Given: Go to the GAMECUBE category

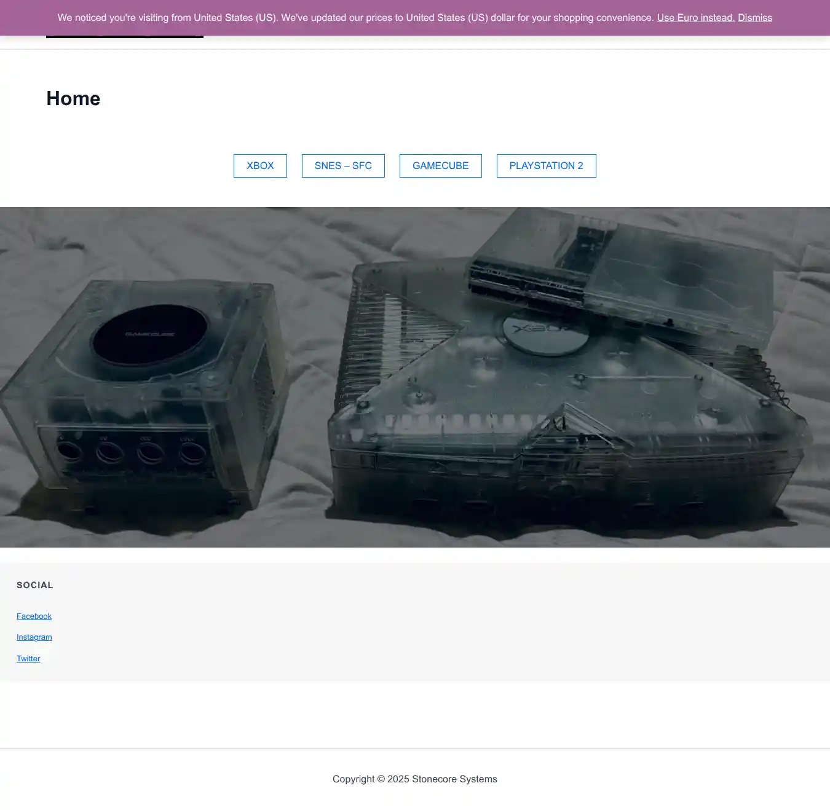Looking at the screenshot, I should (x=440, y=166).
